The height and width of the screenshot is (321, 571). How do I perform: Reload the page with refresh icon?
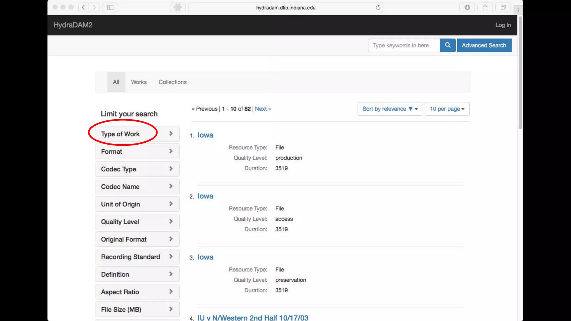[x=378, y=8]
